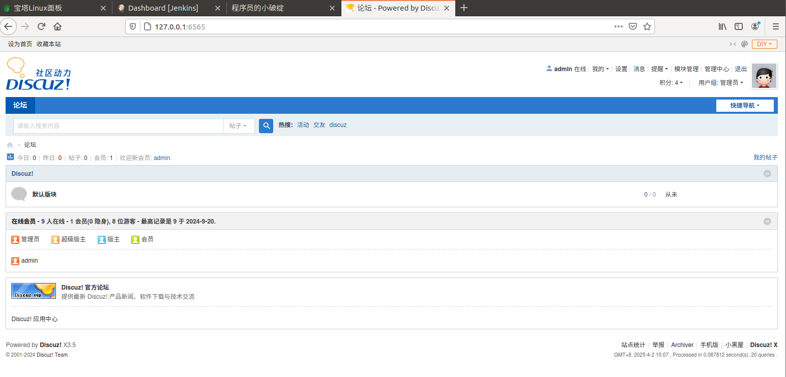Switch to the 程序员的小破绽 tab
786x377 pixels.
284,8
